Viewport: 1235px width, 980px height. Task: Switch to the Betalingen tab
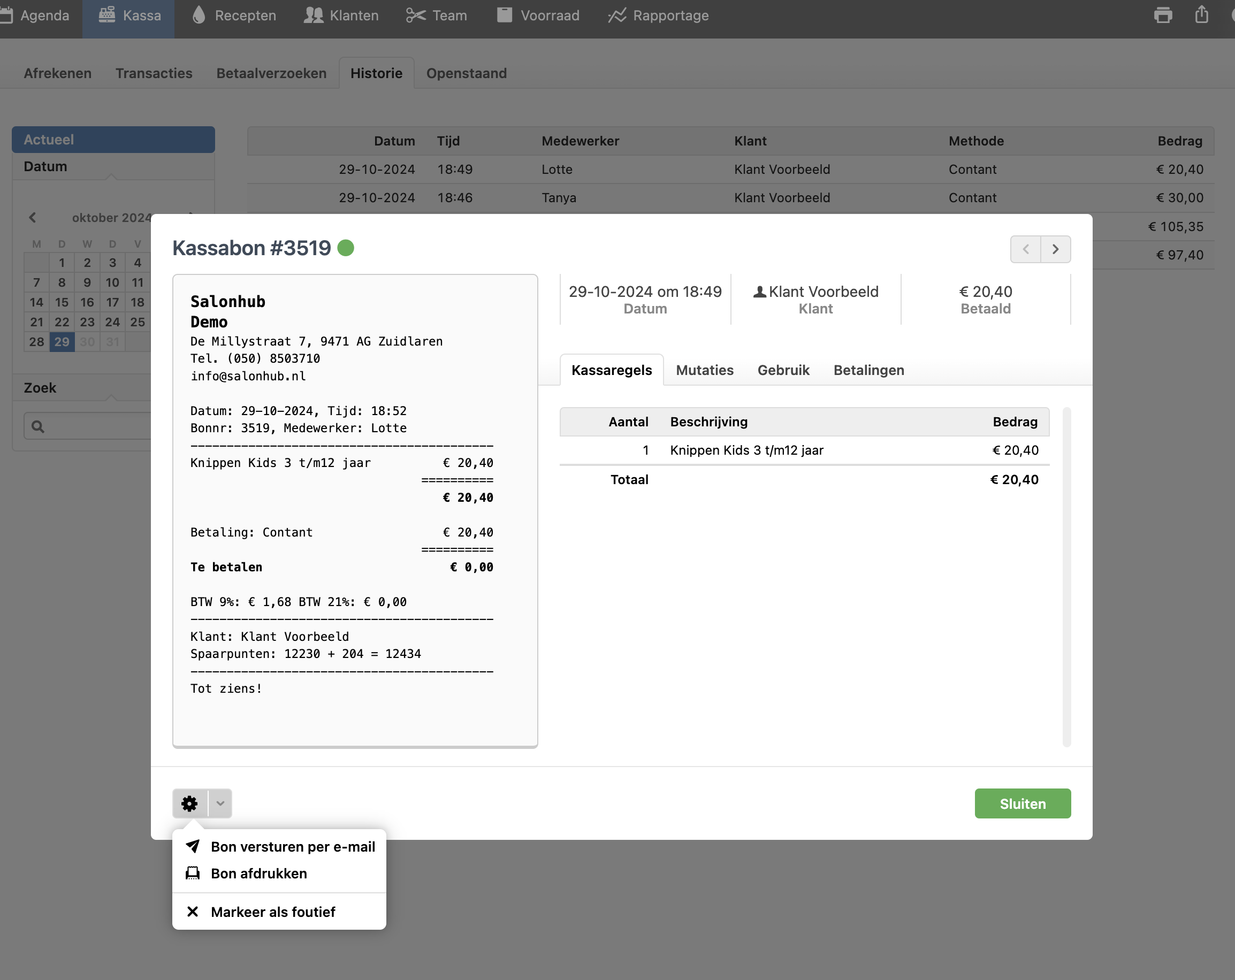(868, 370)
